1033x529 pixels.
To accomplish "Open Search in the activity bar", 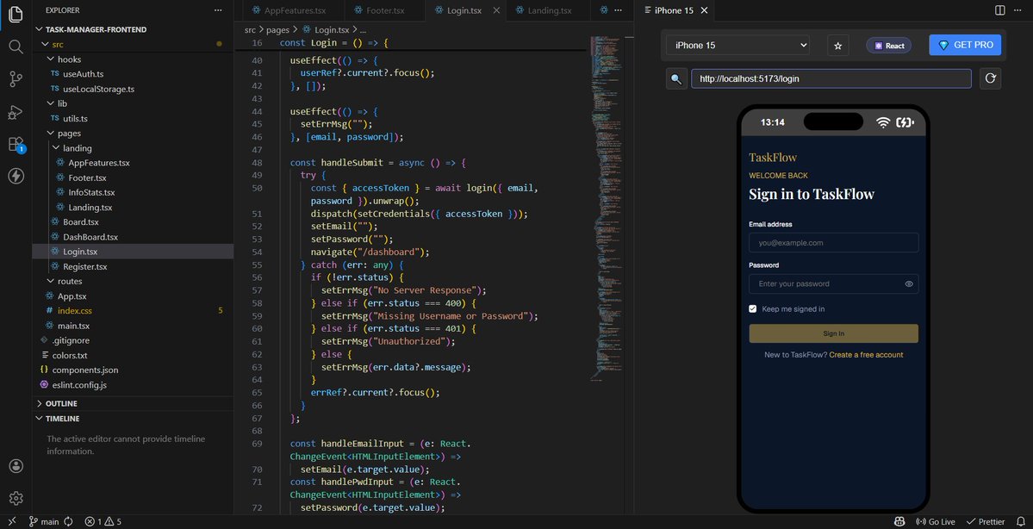I will point(15,47).
